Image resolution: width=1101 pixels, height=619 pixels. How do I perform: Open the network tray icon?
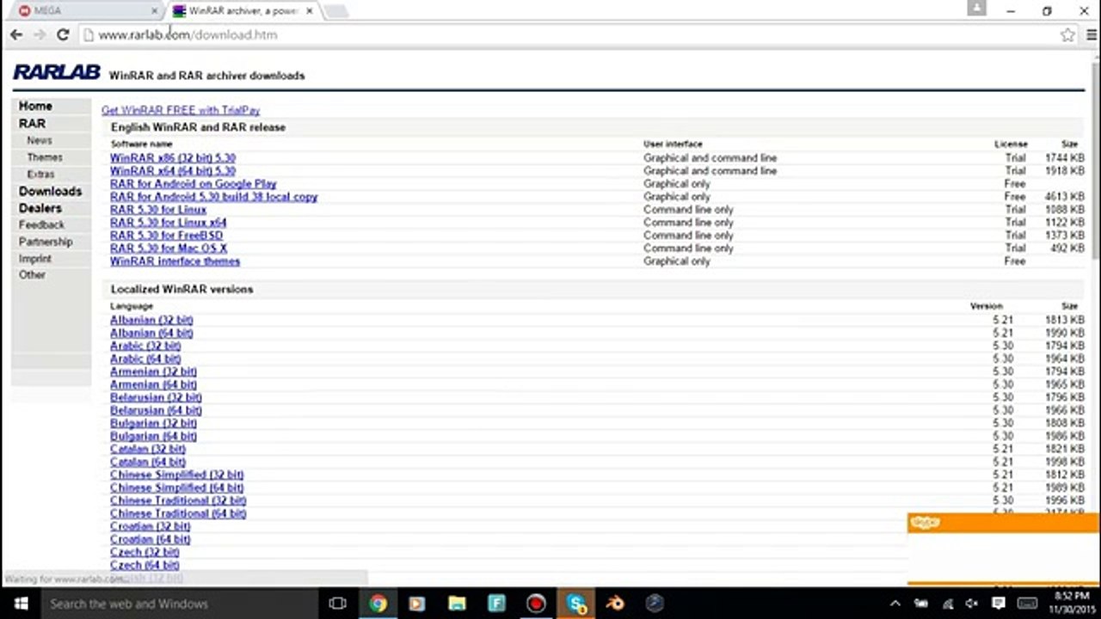pos(948,604)
